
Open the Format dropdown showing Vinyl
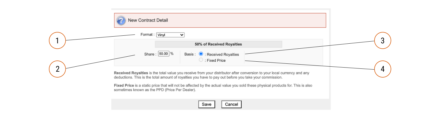click(x=170, y=35)
